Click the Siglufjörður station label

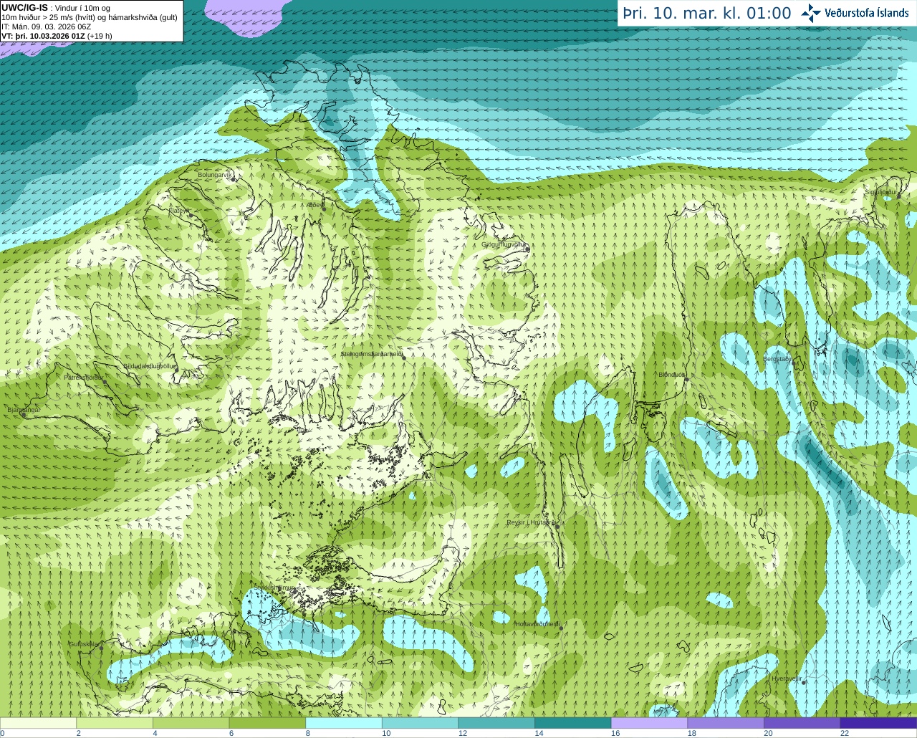pyautogui.click(x=881, y=192)
